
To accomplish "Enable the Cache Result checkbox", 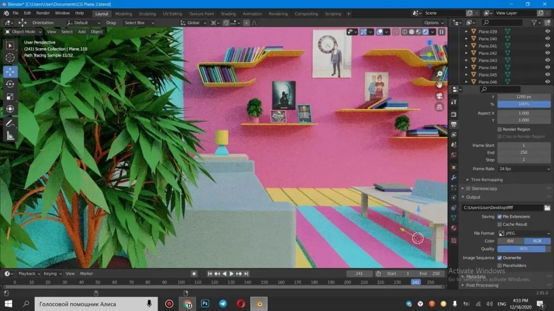I will point(500,224).
